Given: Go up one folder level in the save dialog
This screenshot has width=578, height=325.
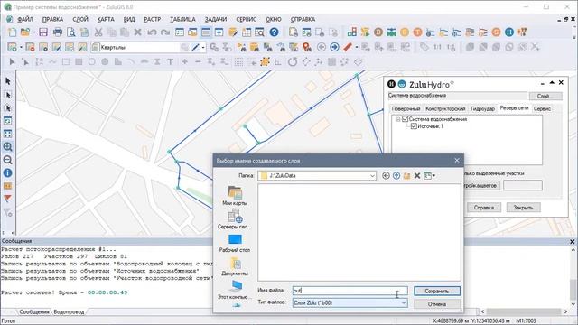Looking at the screenshot, I should (396, 176).
